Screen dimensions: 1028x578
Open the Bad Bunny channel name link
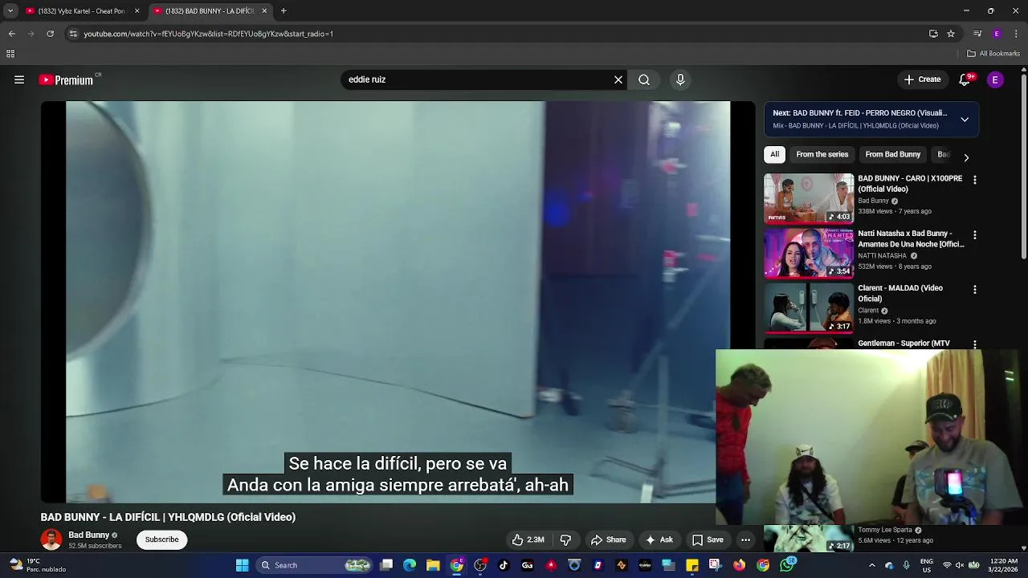(x=88, y=535)
